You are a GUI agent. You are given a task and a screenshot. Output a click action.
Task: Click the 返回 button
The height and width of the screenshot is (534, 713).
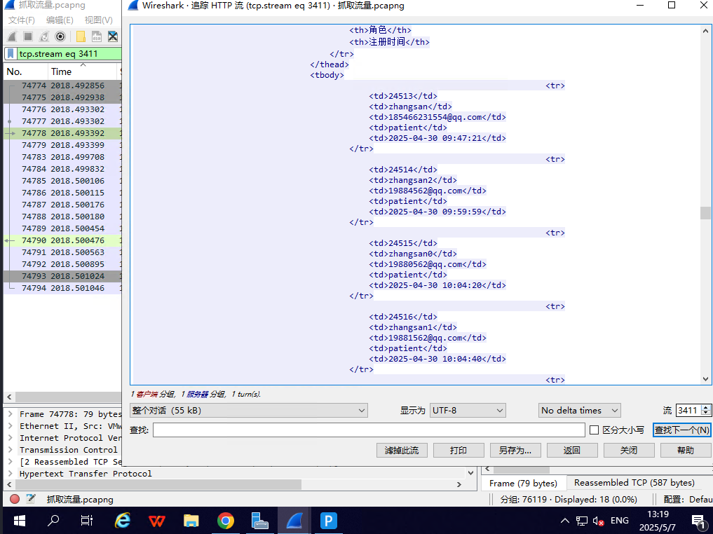click(572, 451)
